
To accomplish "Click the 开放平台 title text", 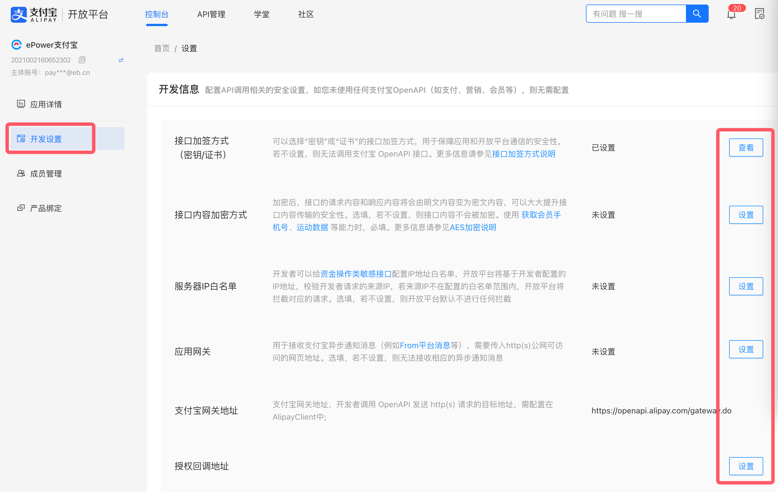I will (x=88, y=14).
